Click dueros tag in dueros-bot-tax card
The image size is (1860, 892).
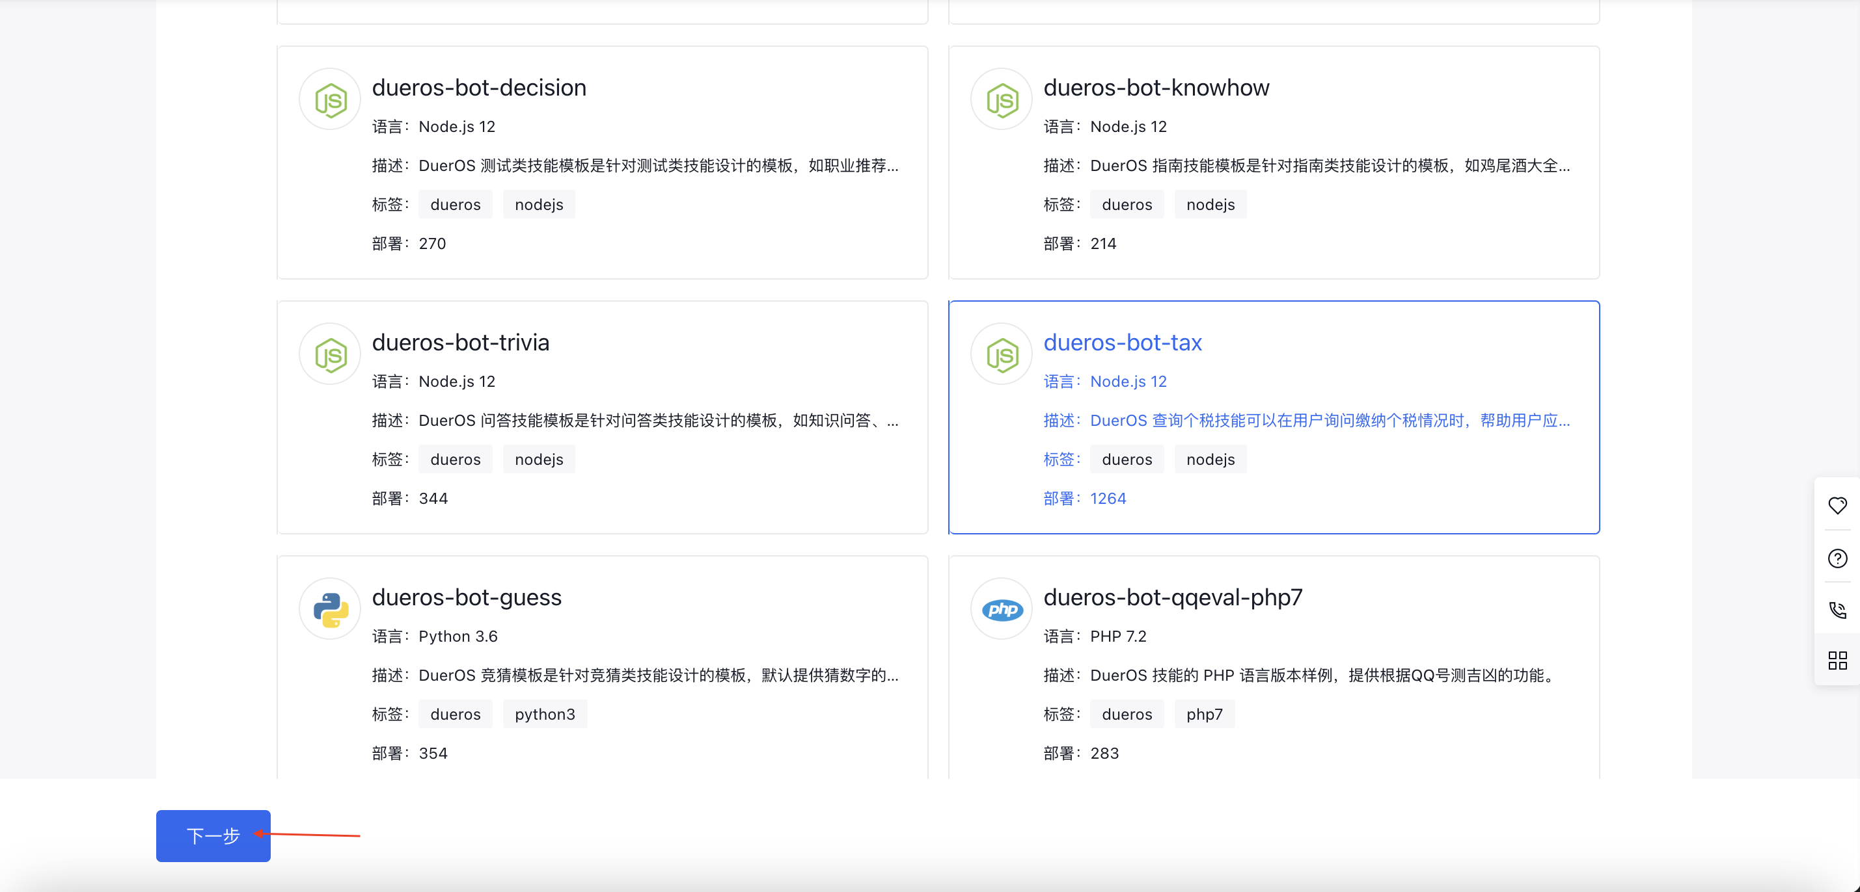(x=1127, y=460)
